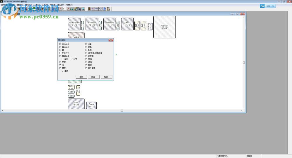Select the Garage room block

(164, 27)
